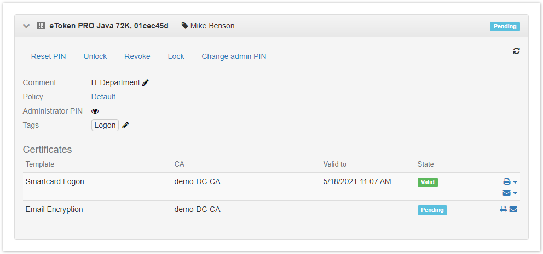
Task: Click the Reset PIN action
Action: pyautogui.click(x=48, y=56)
